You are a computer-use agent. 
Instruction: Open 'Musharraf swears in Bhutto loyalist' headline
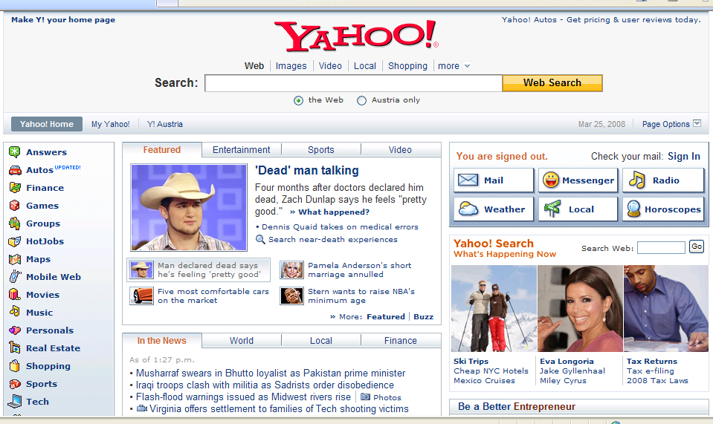click(x=271, y=374)
